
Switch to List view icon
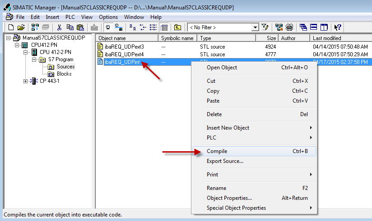coord(153,27)
